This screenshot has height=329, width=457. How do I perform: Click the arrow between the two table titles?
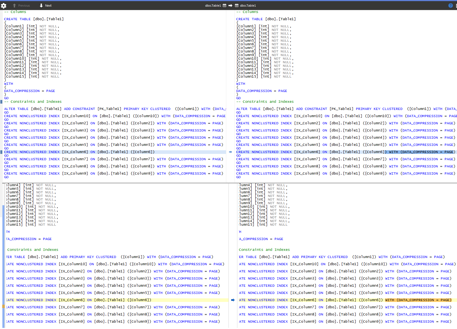pos(230,6)
